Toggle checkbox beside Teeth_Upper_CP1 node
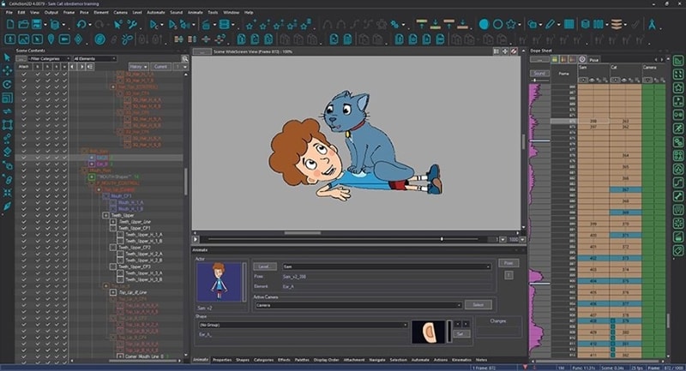 [x=113, y=228]
